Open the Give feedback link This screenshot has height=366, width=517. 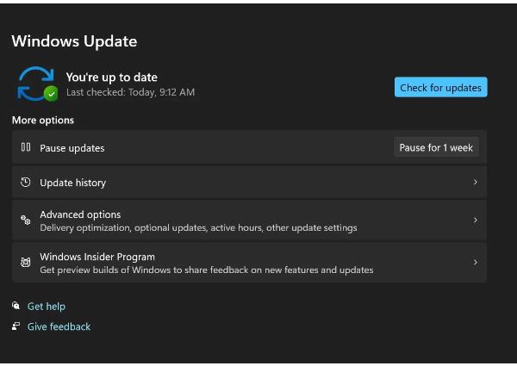coord(59,327)
